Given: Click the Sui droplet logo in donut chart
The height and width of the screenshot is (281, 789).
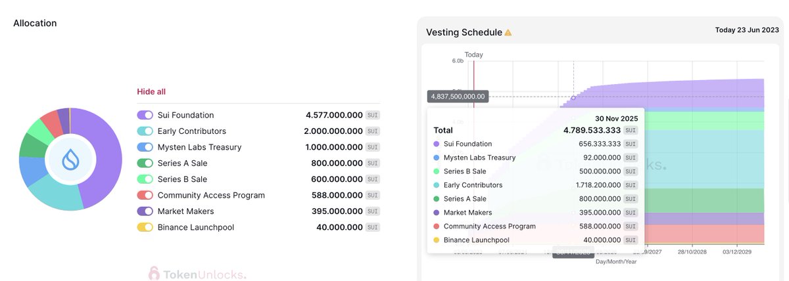Looking at the screenshot, I should (x=70, y=160).
